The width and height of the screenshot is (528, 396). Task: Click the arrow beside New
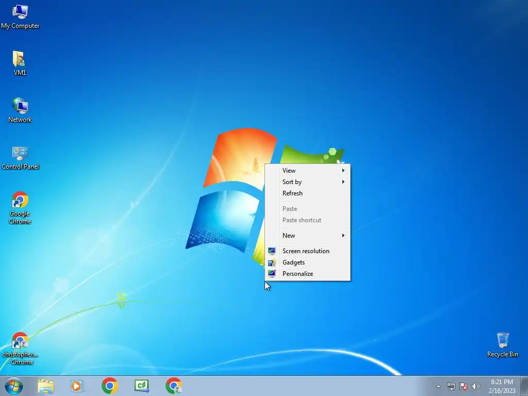pos(343,235)
